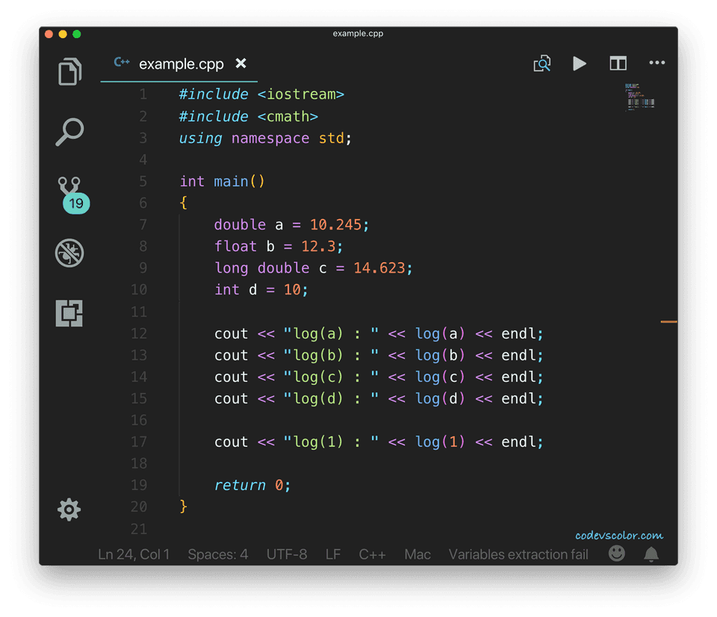Split the editor with the split icon
The height and width of the screenshot is (617, 717).
618,63
